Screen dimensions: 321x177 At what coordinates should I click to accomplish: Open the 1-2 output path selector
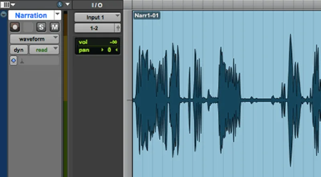(x=94, y=28)
